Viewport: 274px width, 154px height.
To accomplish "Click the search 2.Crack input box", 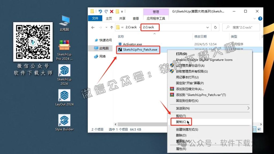I will 241,28.
